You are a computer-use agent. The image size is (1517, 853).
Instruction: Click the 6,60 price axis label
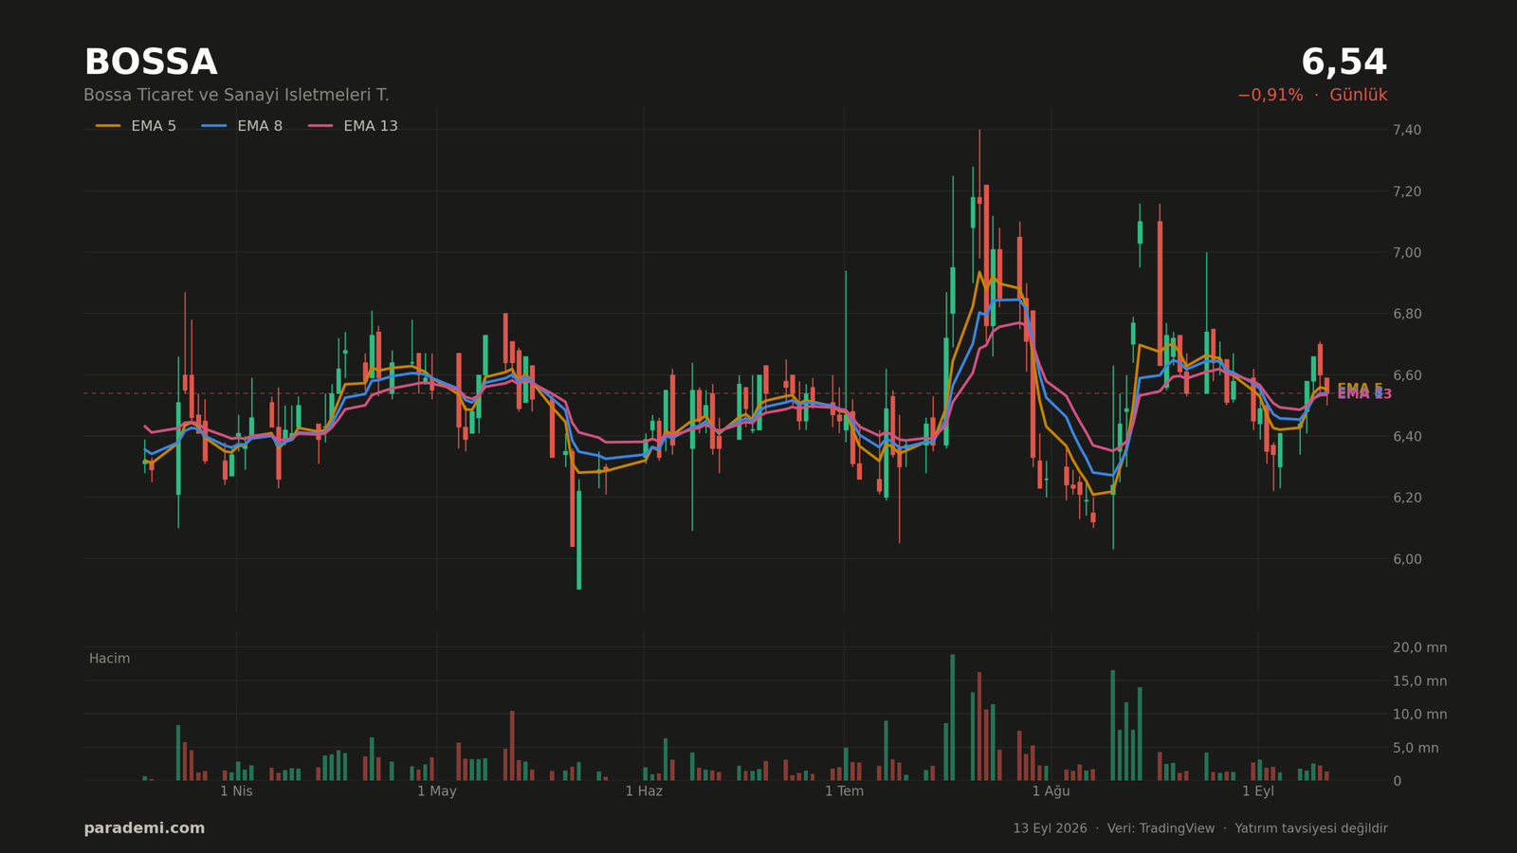click(x=1407, y=375)
